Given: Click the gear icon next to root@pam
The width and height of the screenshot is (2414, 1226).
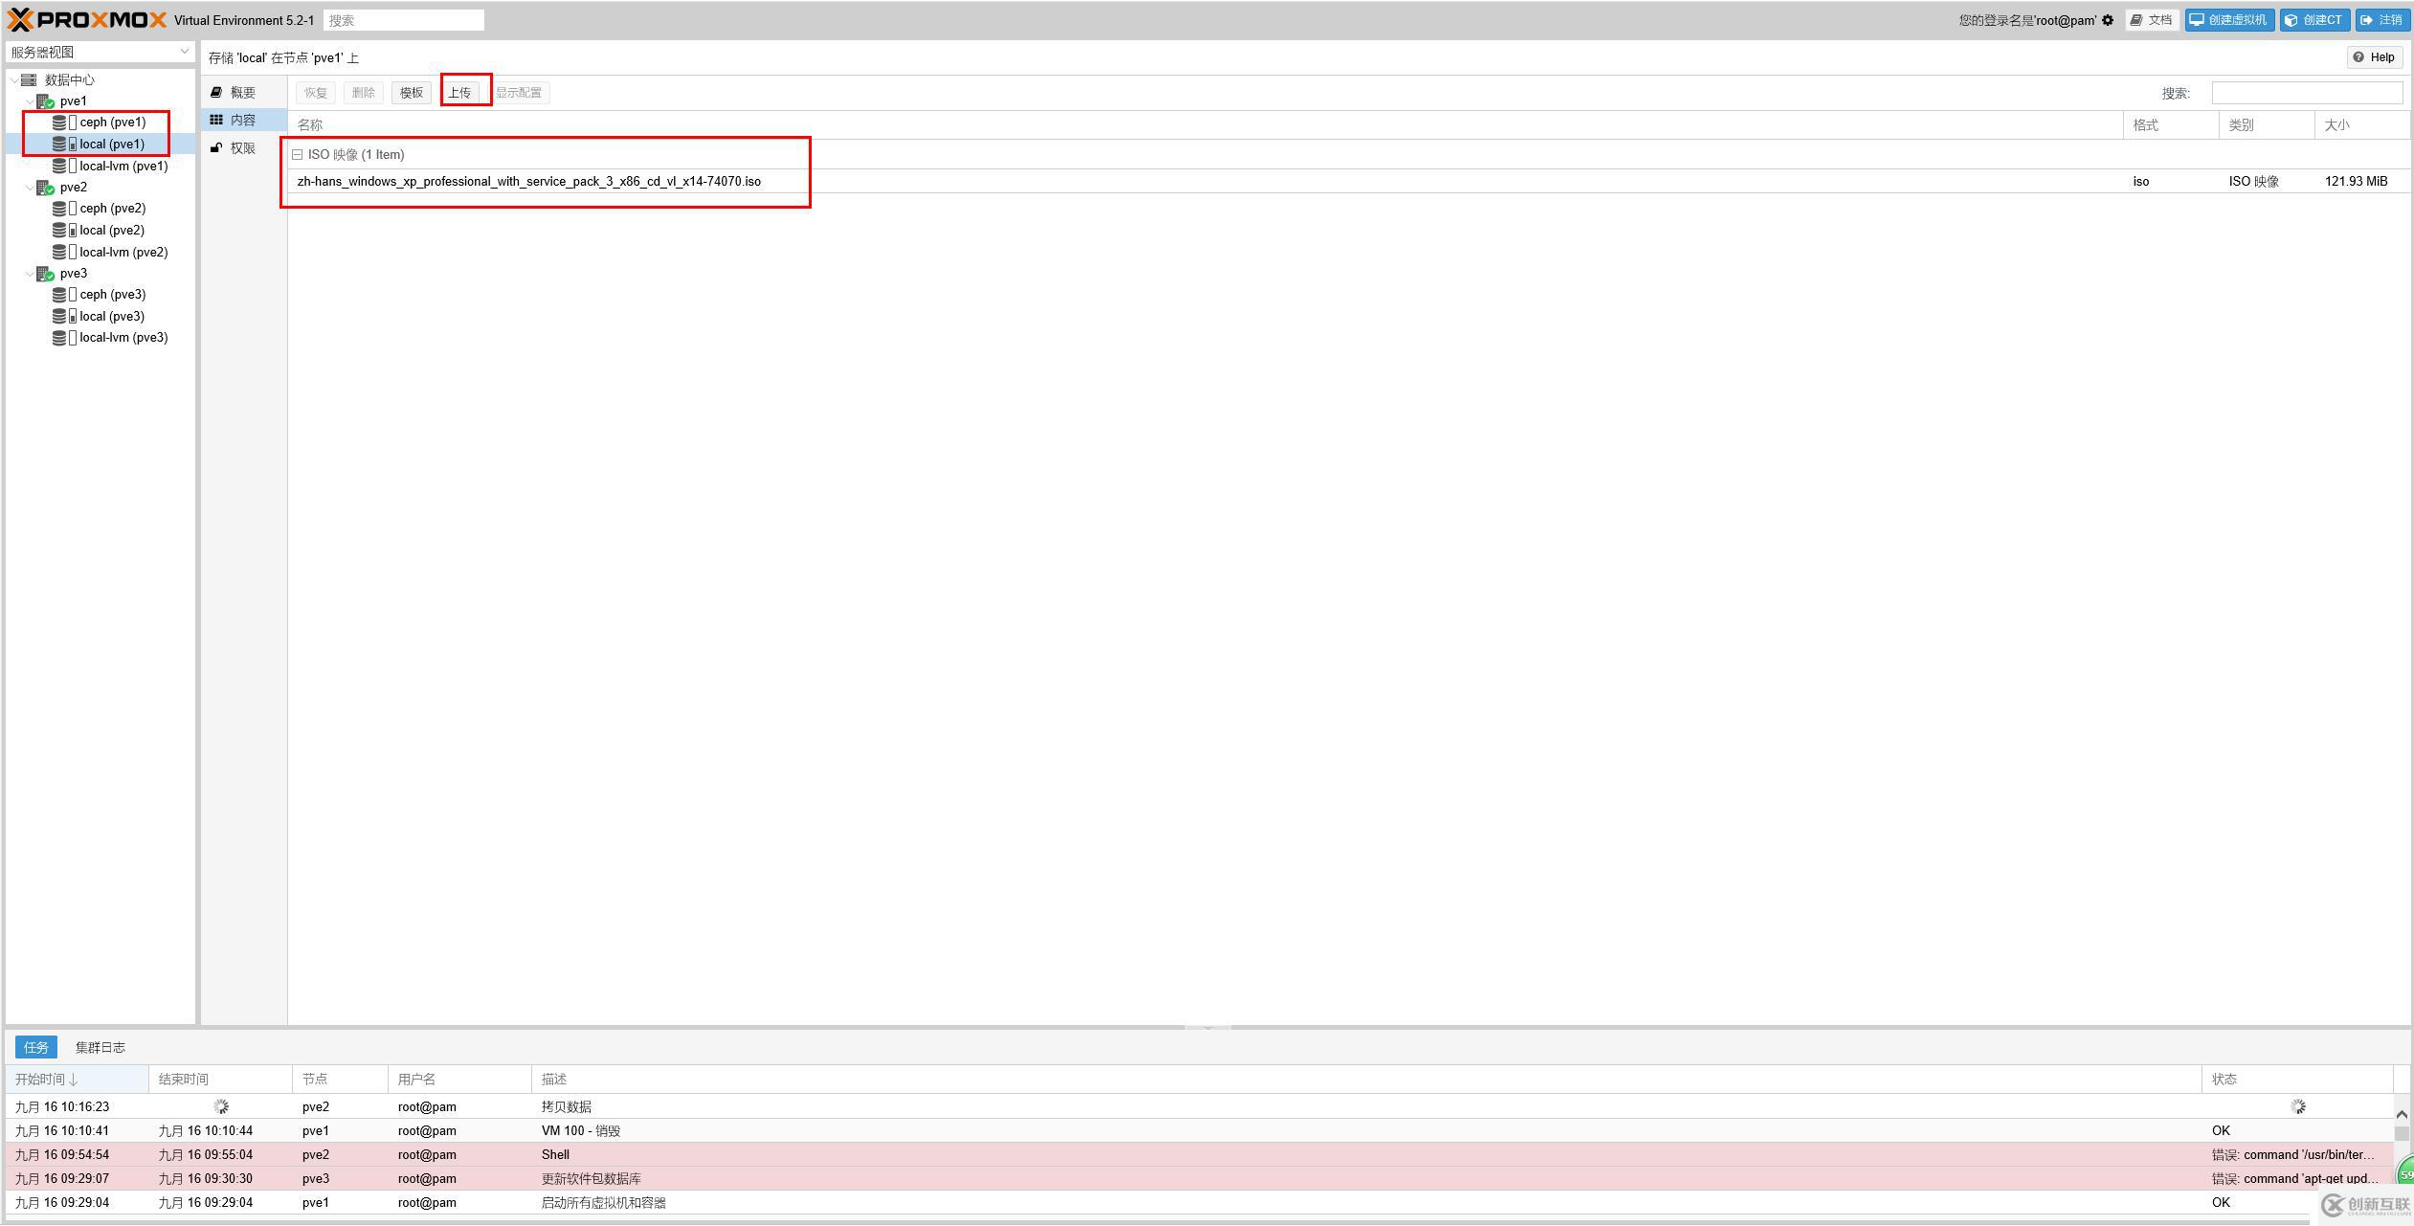Looking at the screenshot, I should tap(2108, 20).
